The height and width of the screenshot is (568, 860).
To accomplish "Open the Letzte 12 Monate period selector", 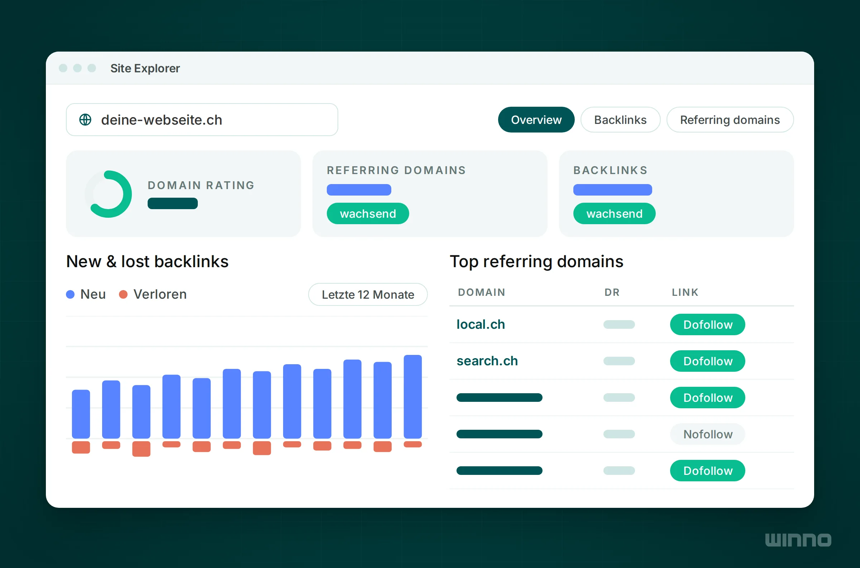I will tap(368, 294).
